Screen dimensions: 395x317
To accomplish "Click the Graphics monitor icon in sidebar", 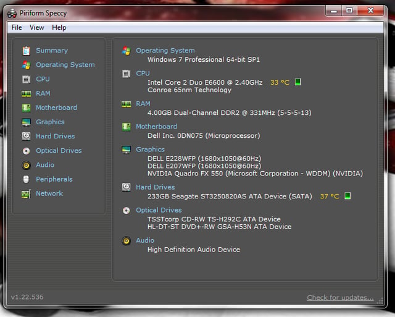I will [26, 122].
